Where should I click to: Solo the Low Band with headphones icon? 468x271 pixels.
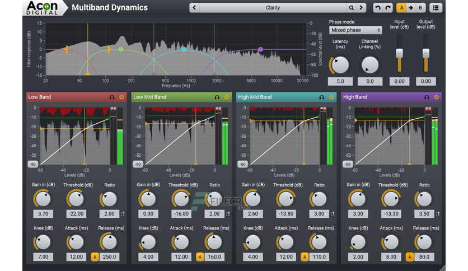pos(112,97)
